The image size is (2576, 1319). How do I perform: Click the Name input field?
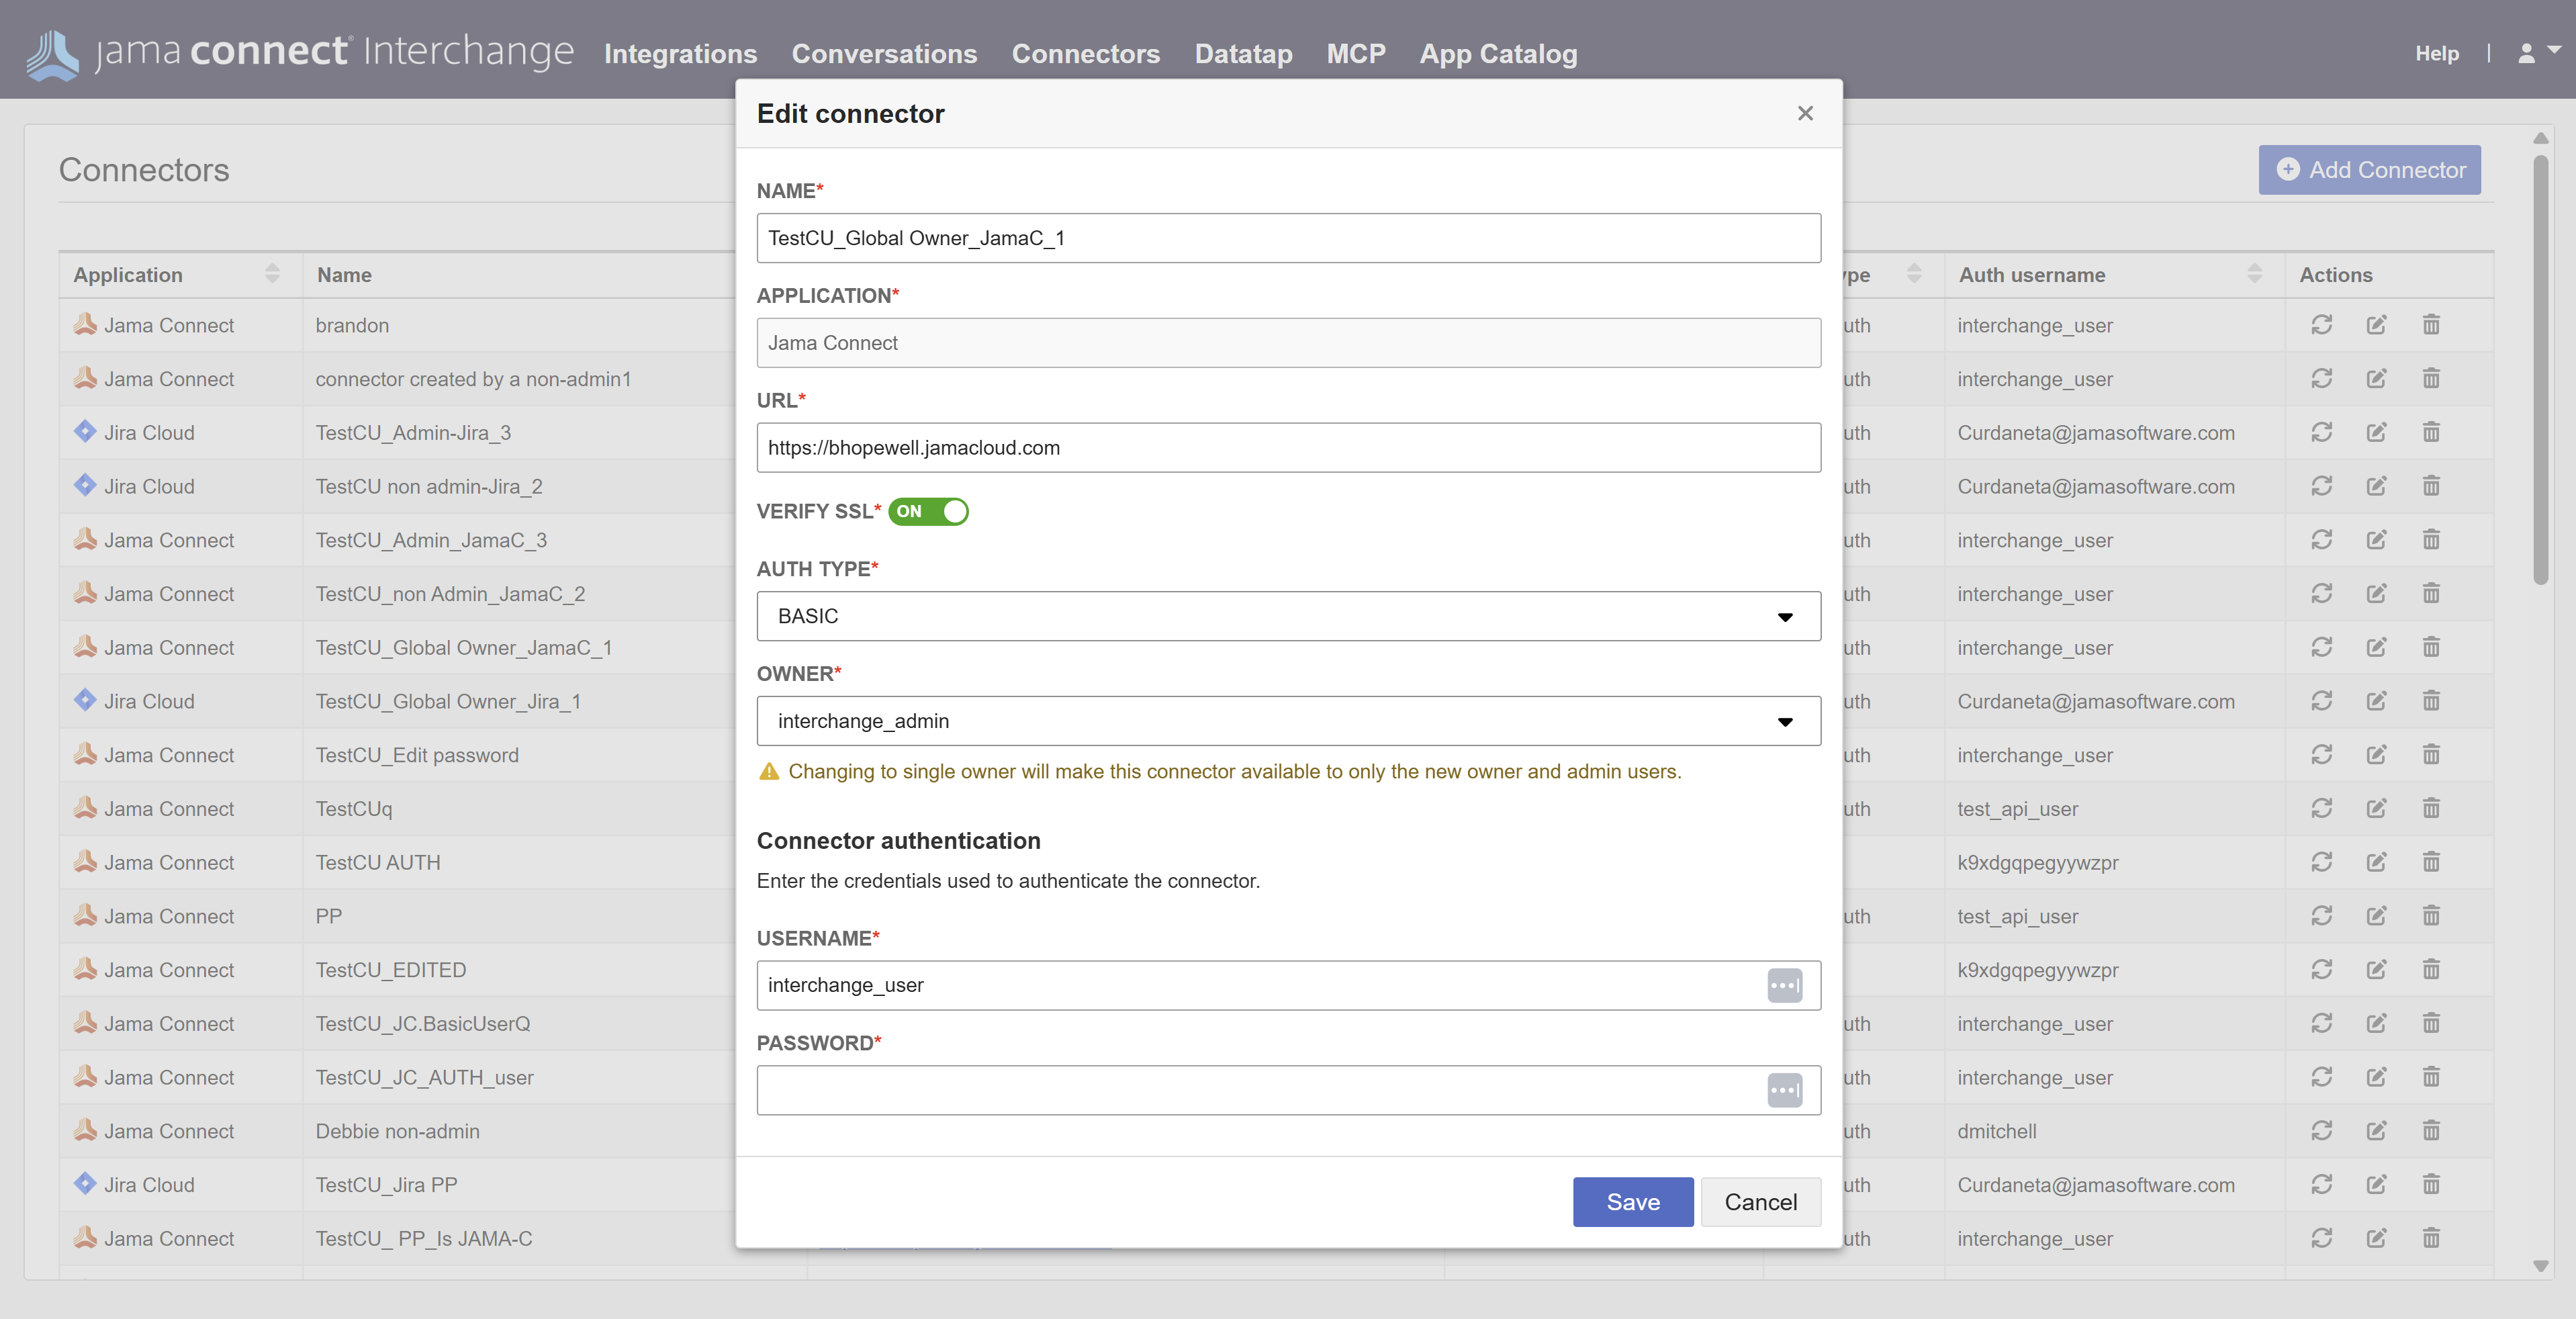(x=1288, y=238)
